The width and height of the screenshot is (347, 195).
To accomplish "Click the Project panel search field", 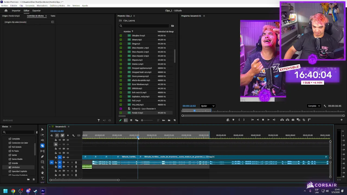I will click(x=144, y=26).
